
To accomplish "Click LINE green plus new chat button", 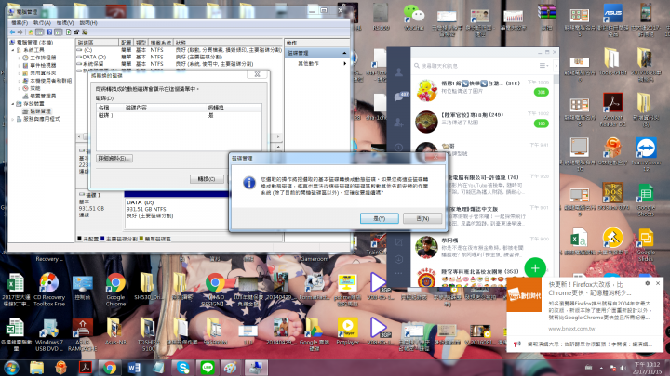I will (535, 268).
